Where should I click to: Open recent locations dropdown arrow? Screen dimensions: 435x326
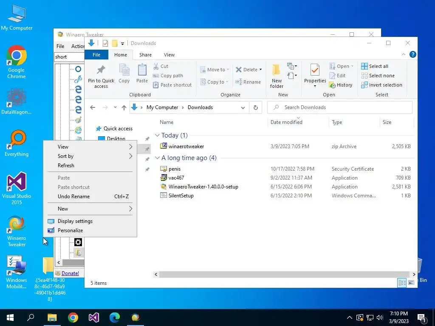tap(115, 107)
